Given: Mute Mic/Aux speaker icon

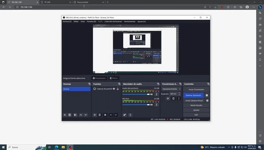Looking at the screenshot, I should coord(151,105).
